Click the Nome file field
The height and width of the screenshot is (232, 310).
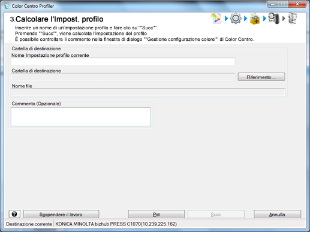click(x=148, y=92)
